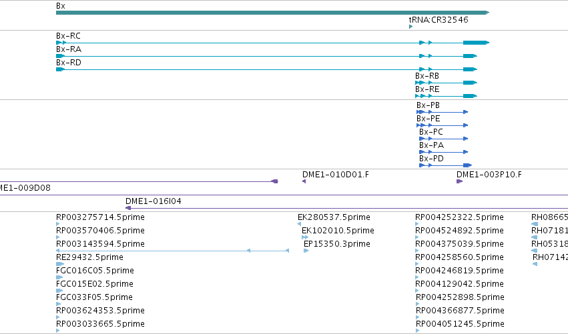Image resolution: width=568 pixels, height=334 pixels.
Task: Select RP004524892.5prime EST label
Action: 459,231
